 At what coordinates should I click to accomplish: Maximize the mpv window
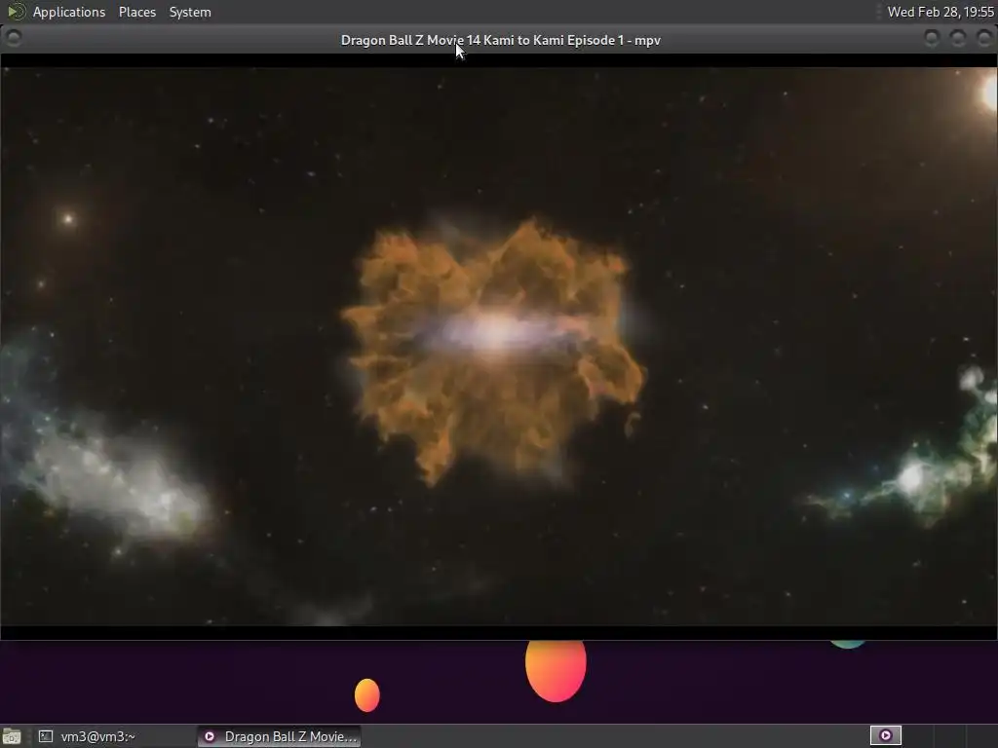point(958,38)
